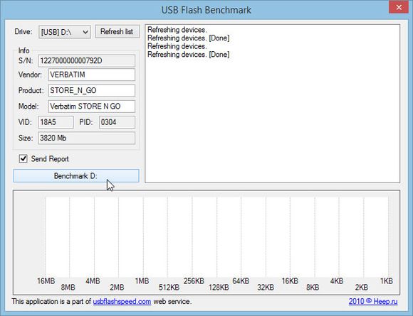Select the Vendor field containing VERBATIM
Image resolution: width=413 pixels, height=316 pixels.
point(92,75)
